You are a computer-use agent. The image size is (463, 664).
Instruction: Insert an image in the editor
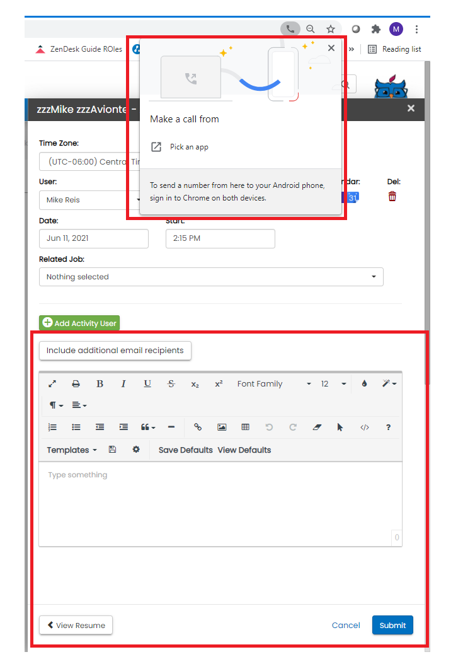coord(221,427)
